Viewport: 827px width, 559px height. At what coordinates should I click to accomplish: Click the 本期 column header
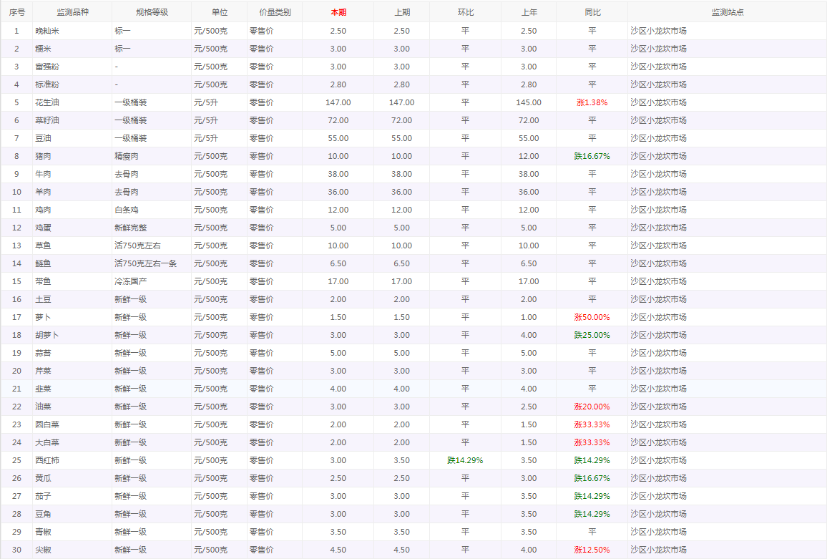pyautogui.click(x=338, y=12)
